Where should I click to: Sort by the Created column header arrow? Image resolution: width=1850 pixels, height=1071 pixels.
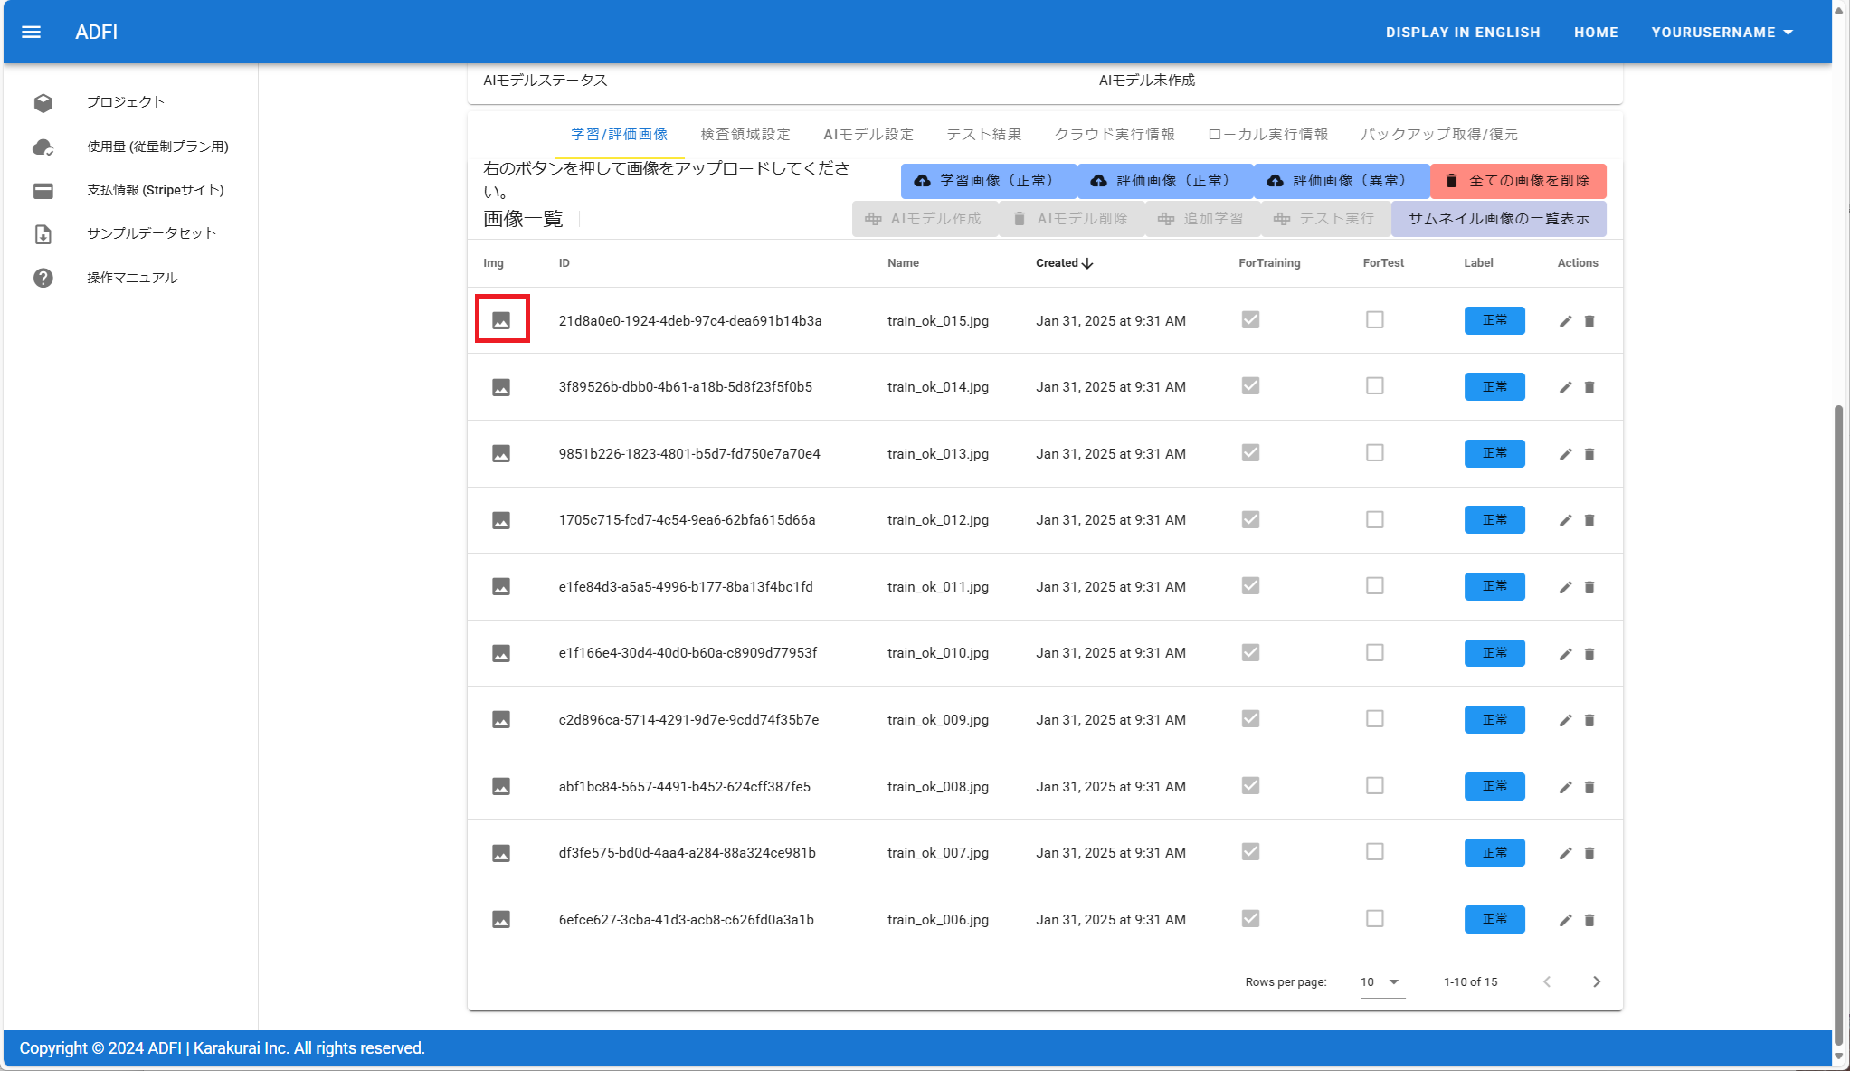click(x=1087, y=263)
